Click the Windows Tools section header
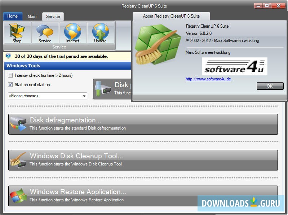The height and width of the screenshot is (215, 288). [68, 66]
